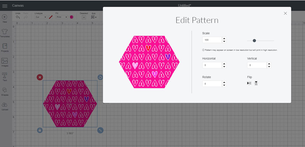The image size is (305, 147).
Task: Increase the Rotate value
Action: pyautogui.click(x=224, y=82)
